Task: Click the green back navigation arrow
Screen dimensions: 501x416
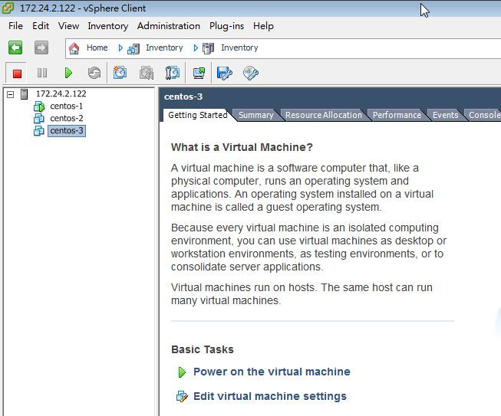Action: point(15,47)
